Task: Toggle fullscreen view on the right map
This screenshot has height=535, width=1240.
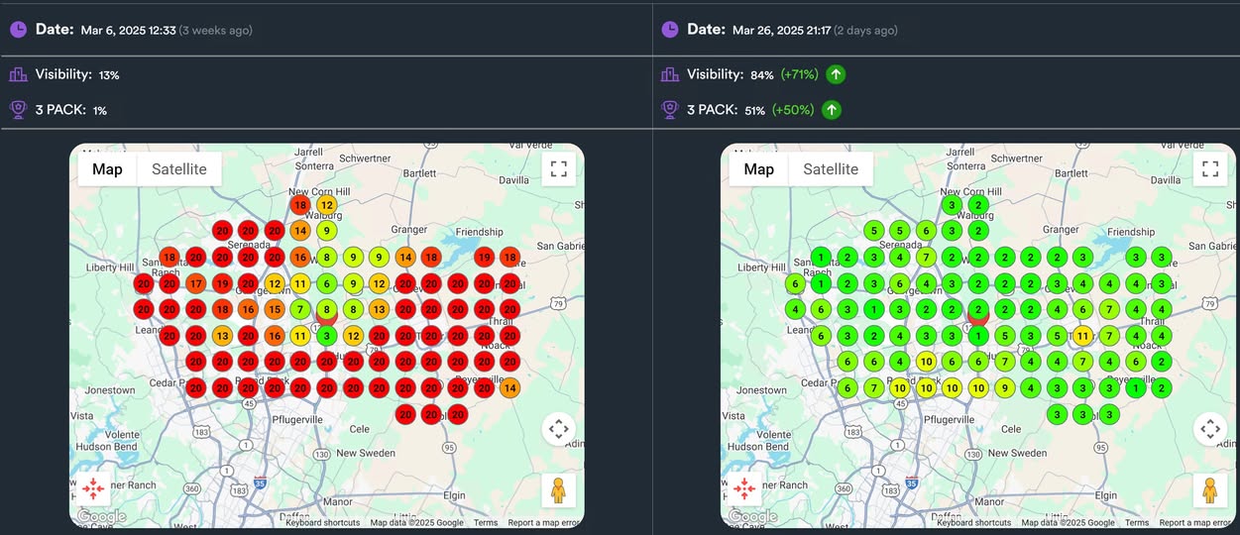Action: coord(1209,168)
